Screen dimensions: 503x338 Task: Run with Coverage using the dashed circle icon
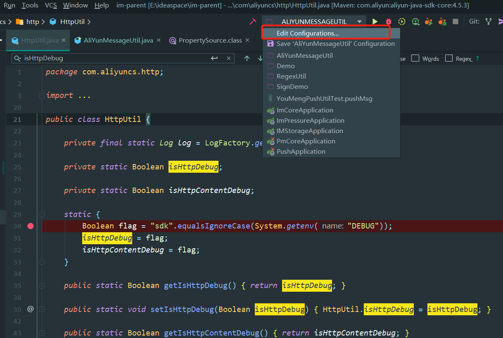401,21
